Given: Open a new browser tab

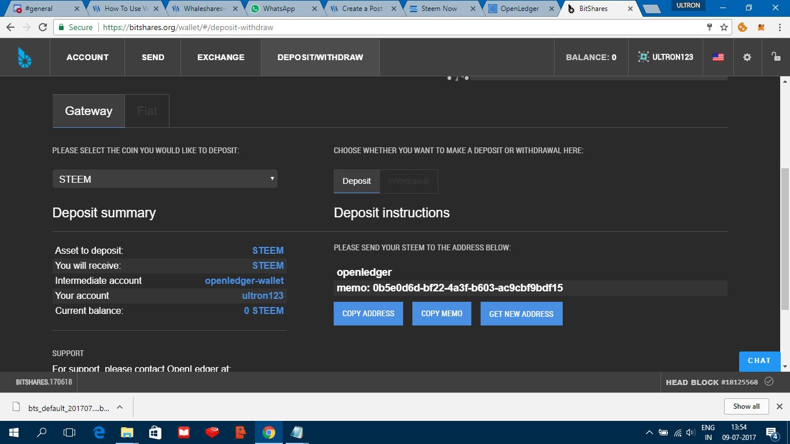Looking at the screenshot, I should coord(651,9).
